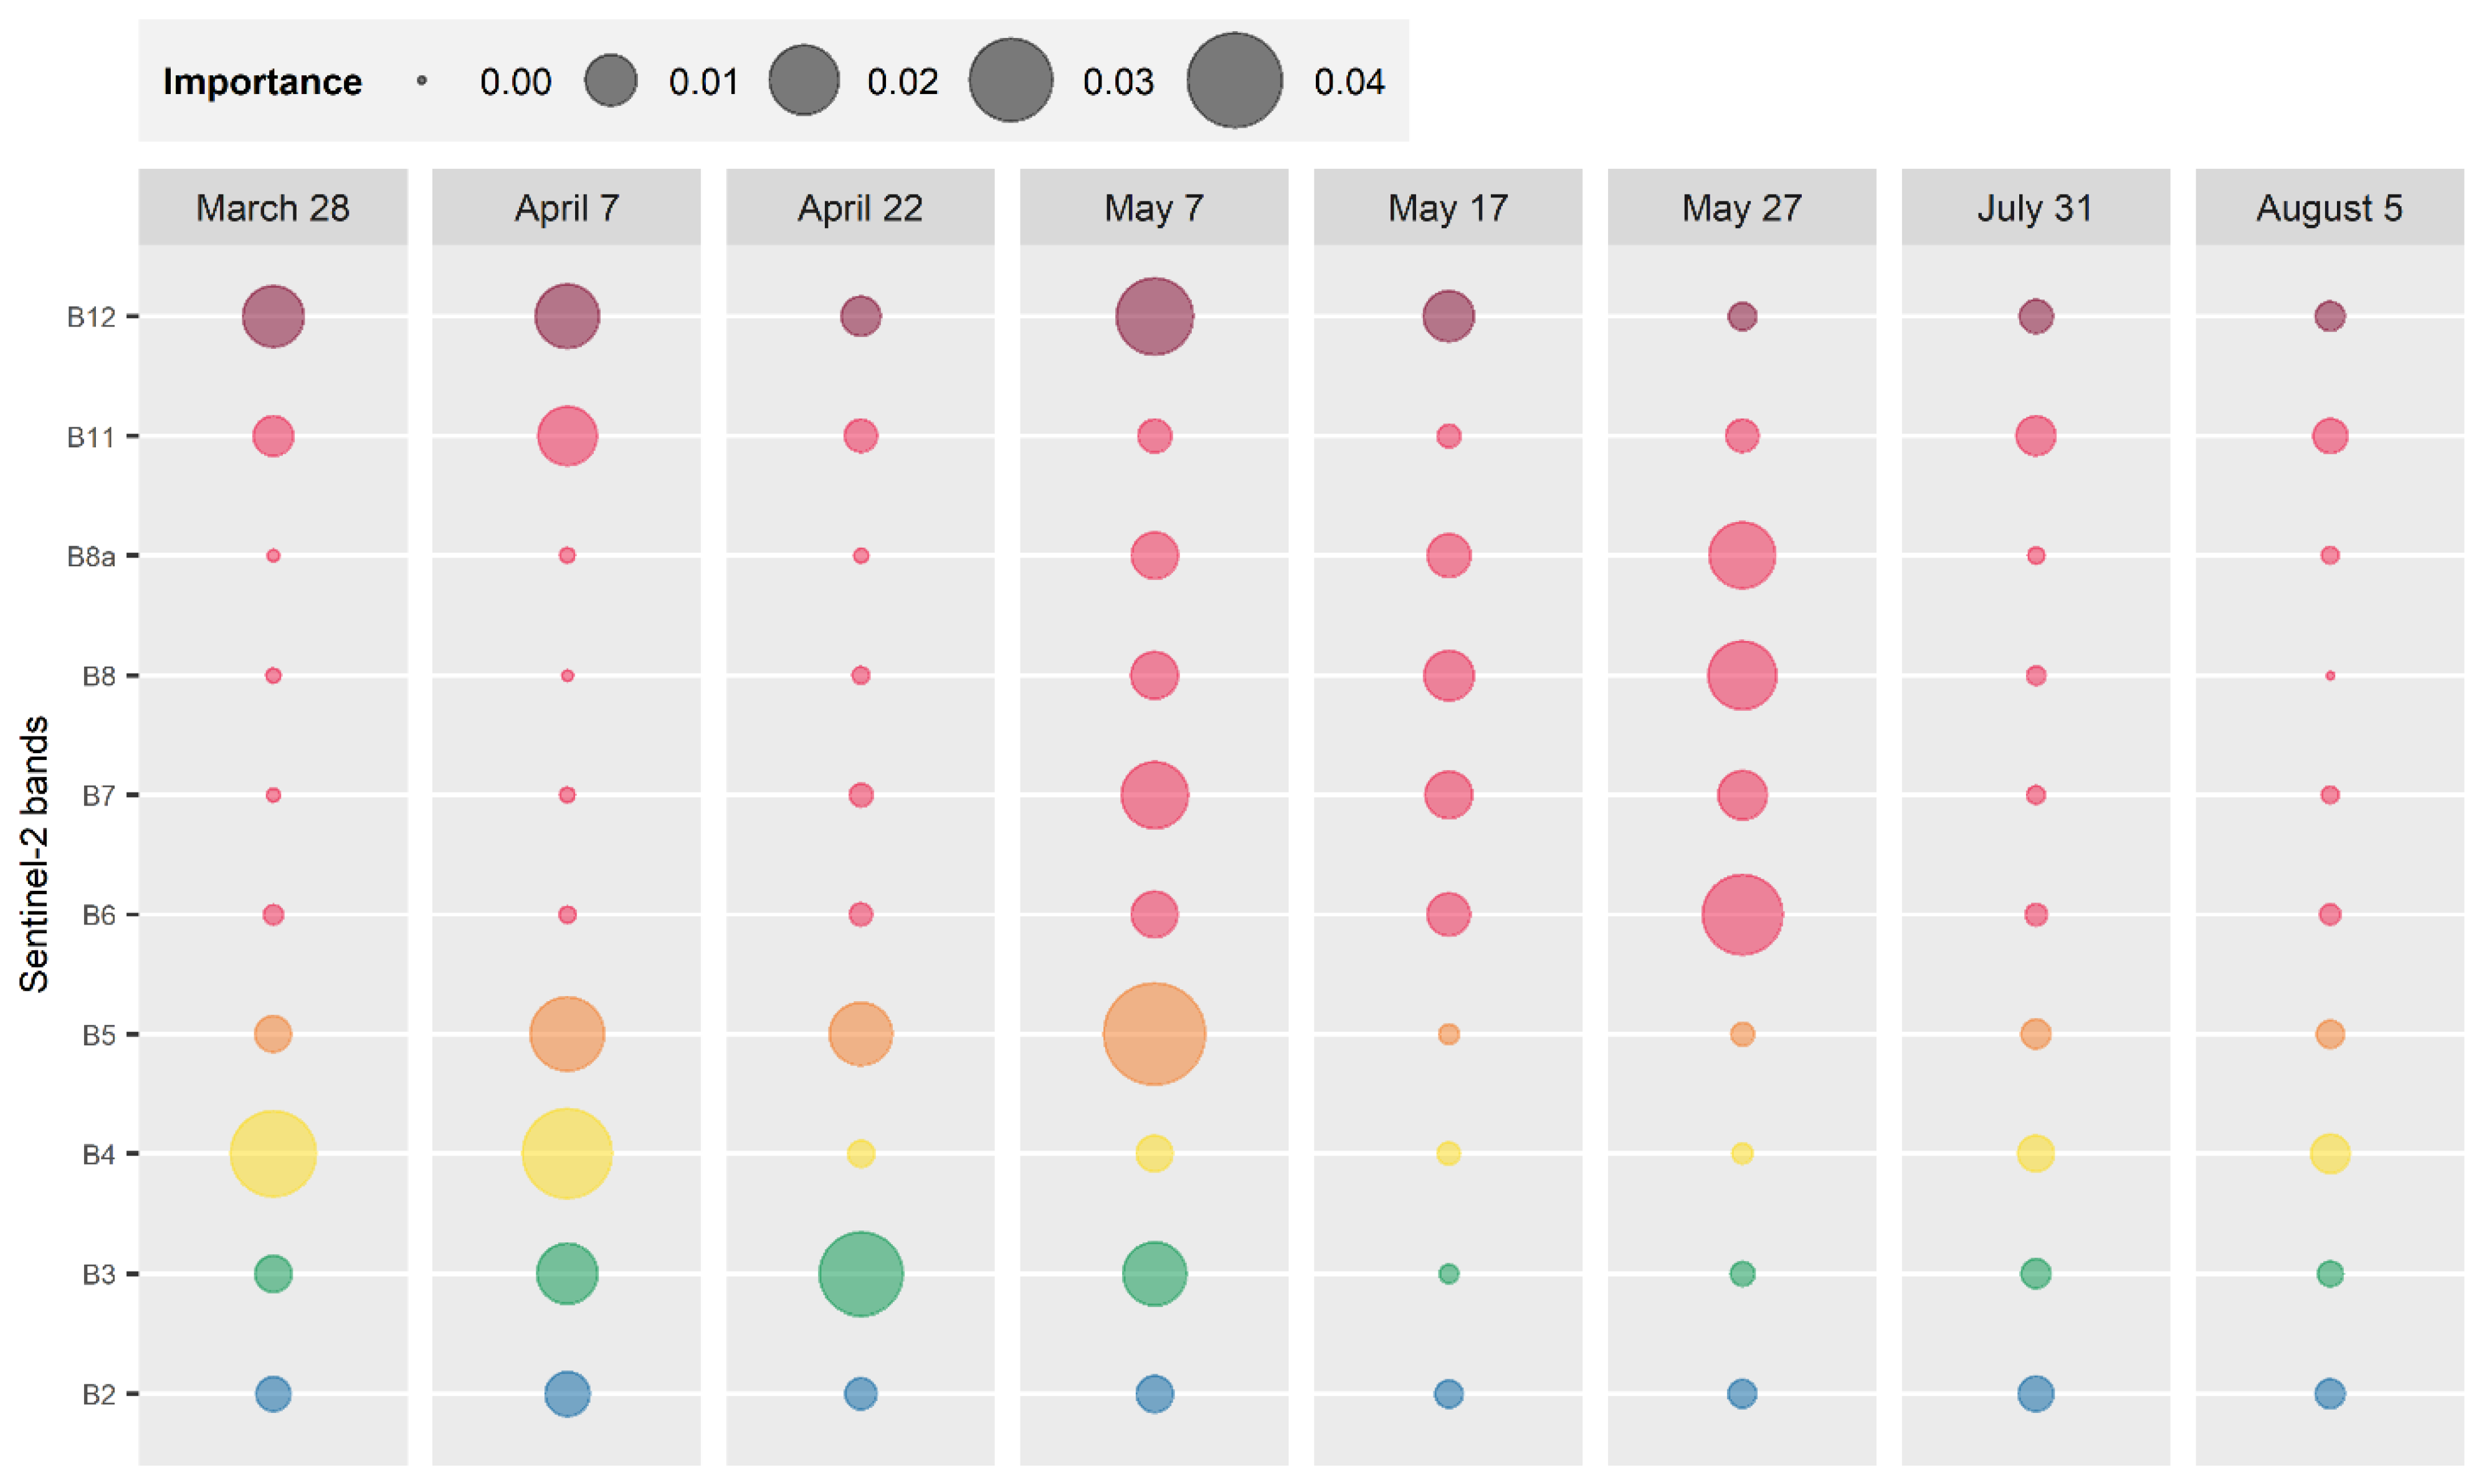Viewport: 2479px width, 1484px height.
Task: Click the B8 bubble in May 27
Action: tap(1741, 675)
